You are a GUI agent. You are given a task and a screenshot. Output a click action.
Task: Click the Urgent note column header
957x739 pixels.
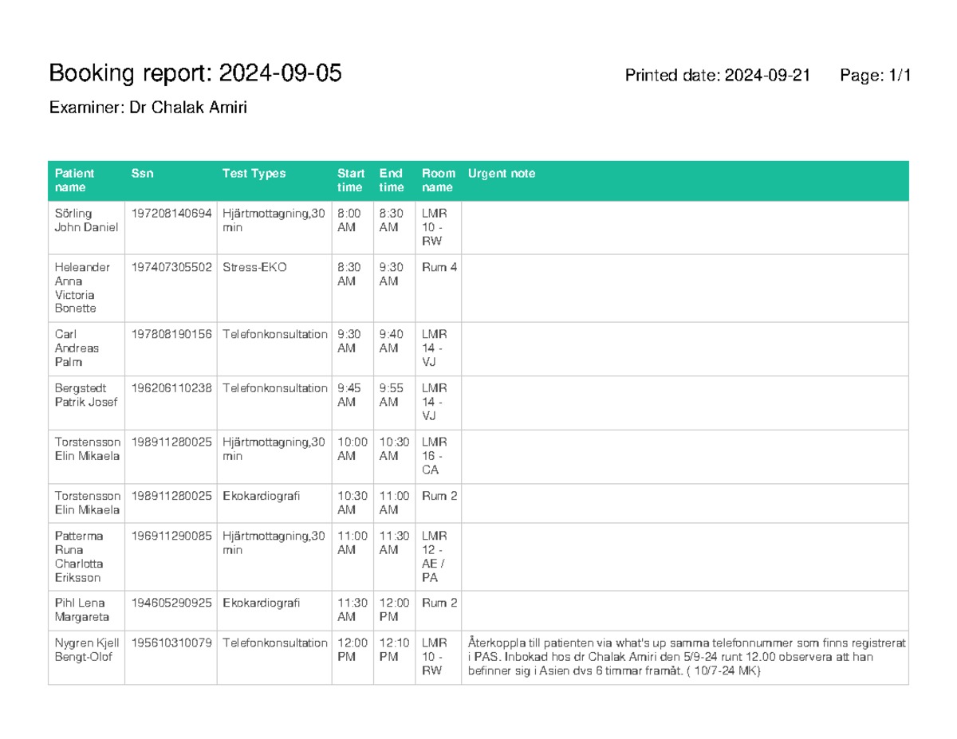coord(501,173)
